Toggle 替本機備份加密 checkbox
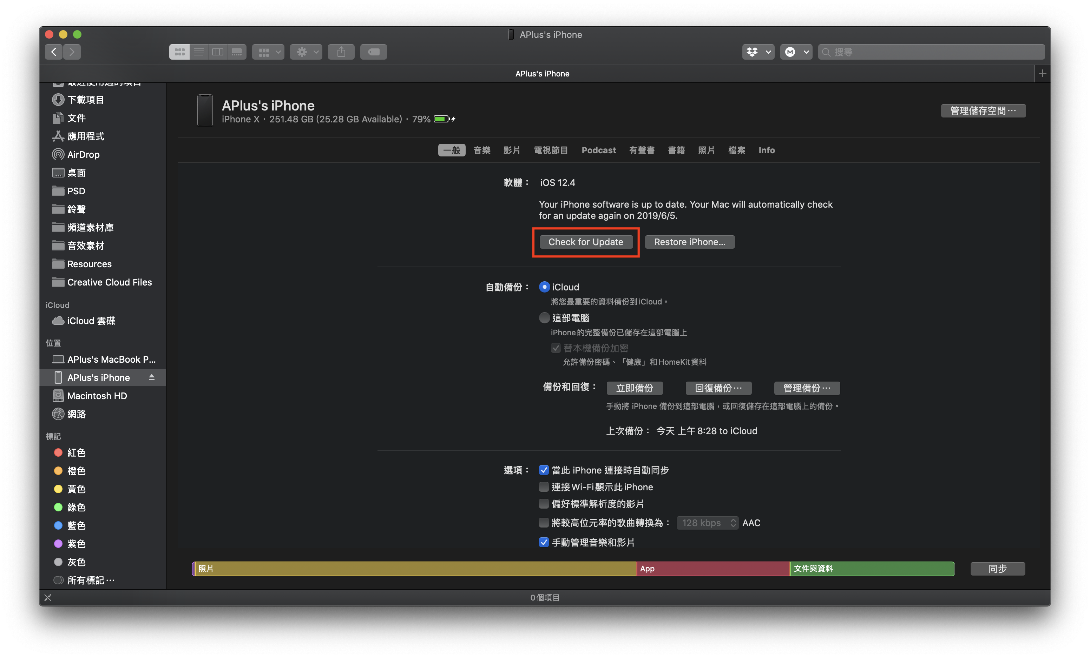The height and width of the screenshot is (658, 1090). [x=556, y=348]
